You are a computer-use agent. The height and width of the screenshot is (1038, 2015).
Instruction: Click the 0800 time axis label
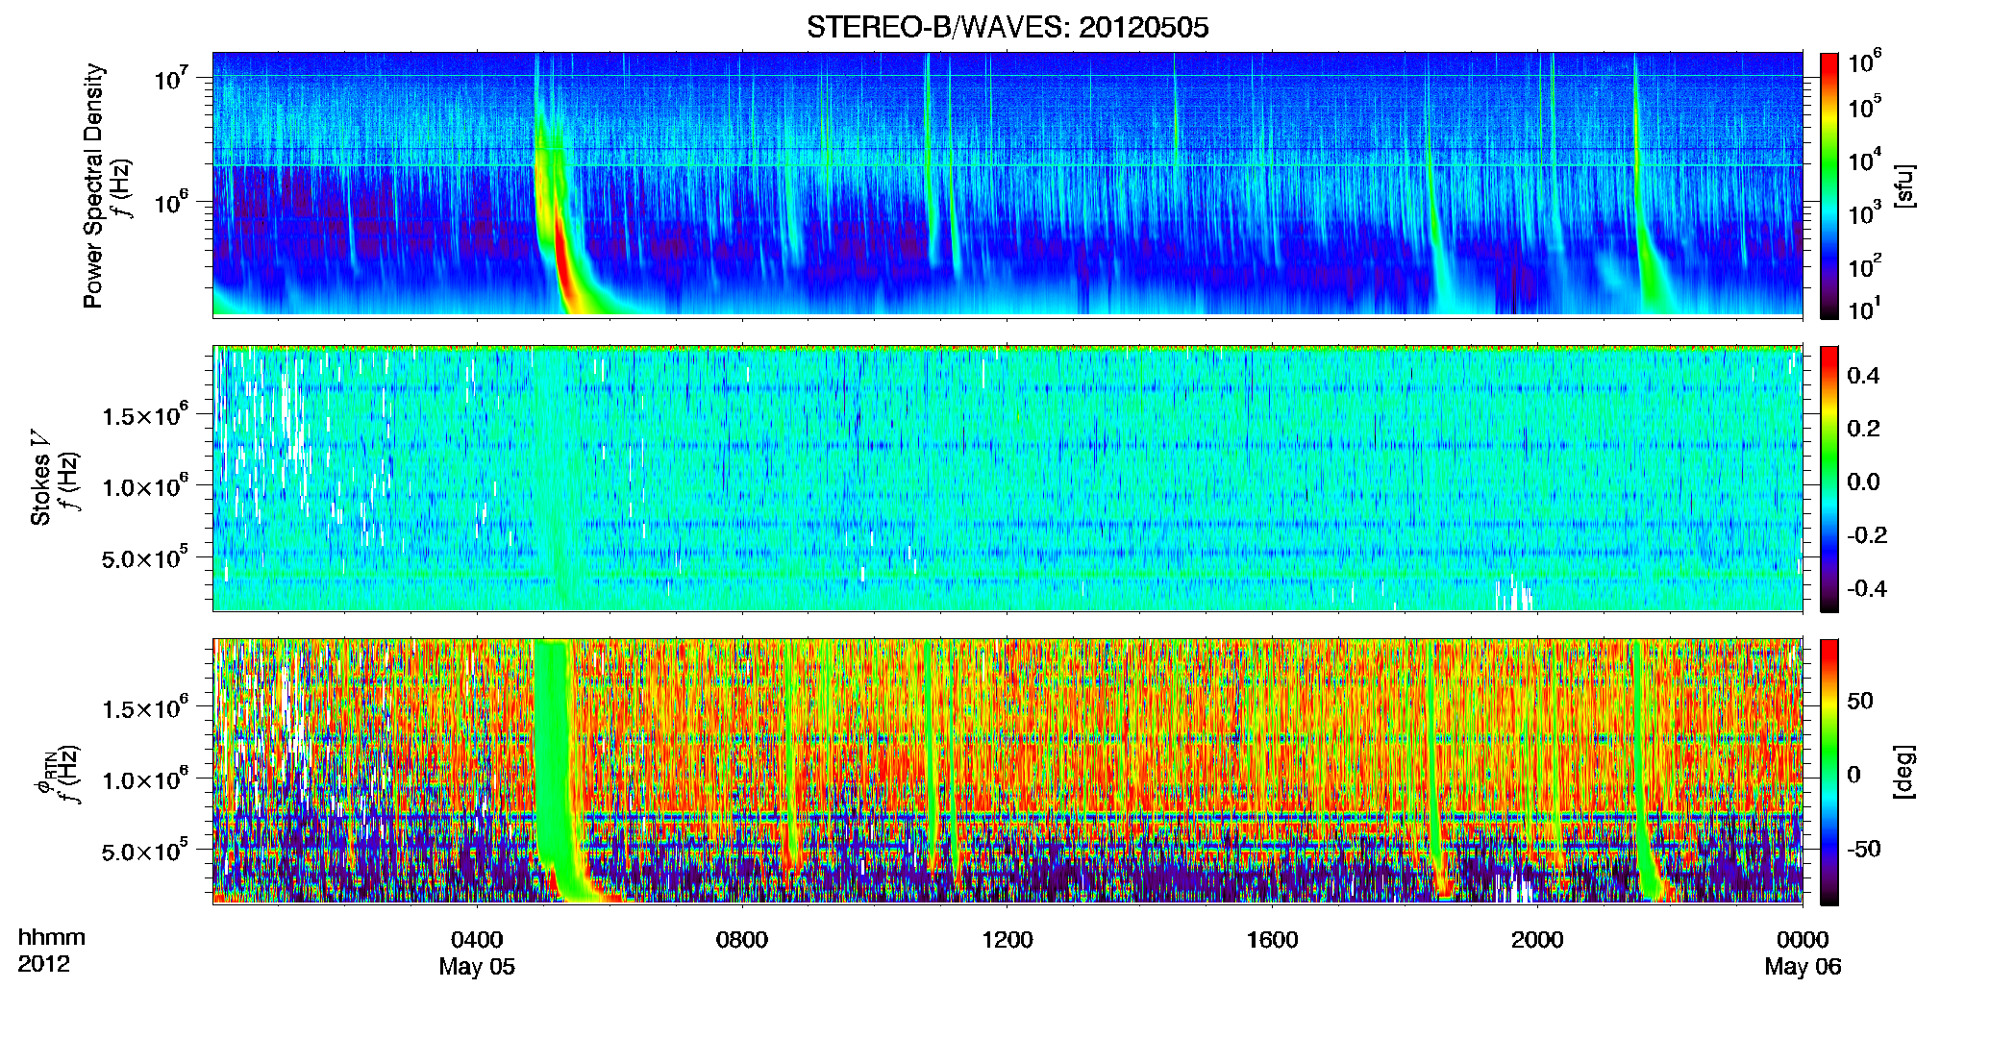(742, 939)
